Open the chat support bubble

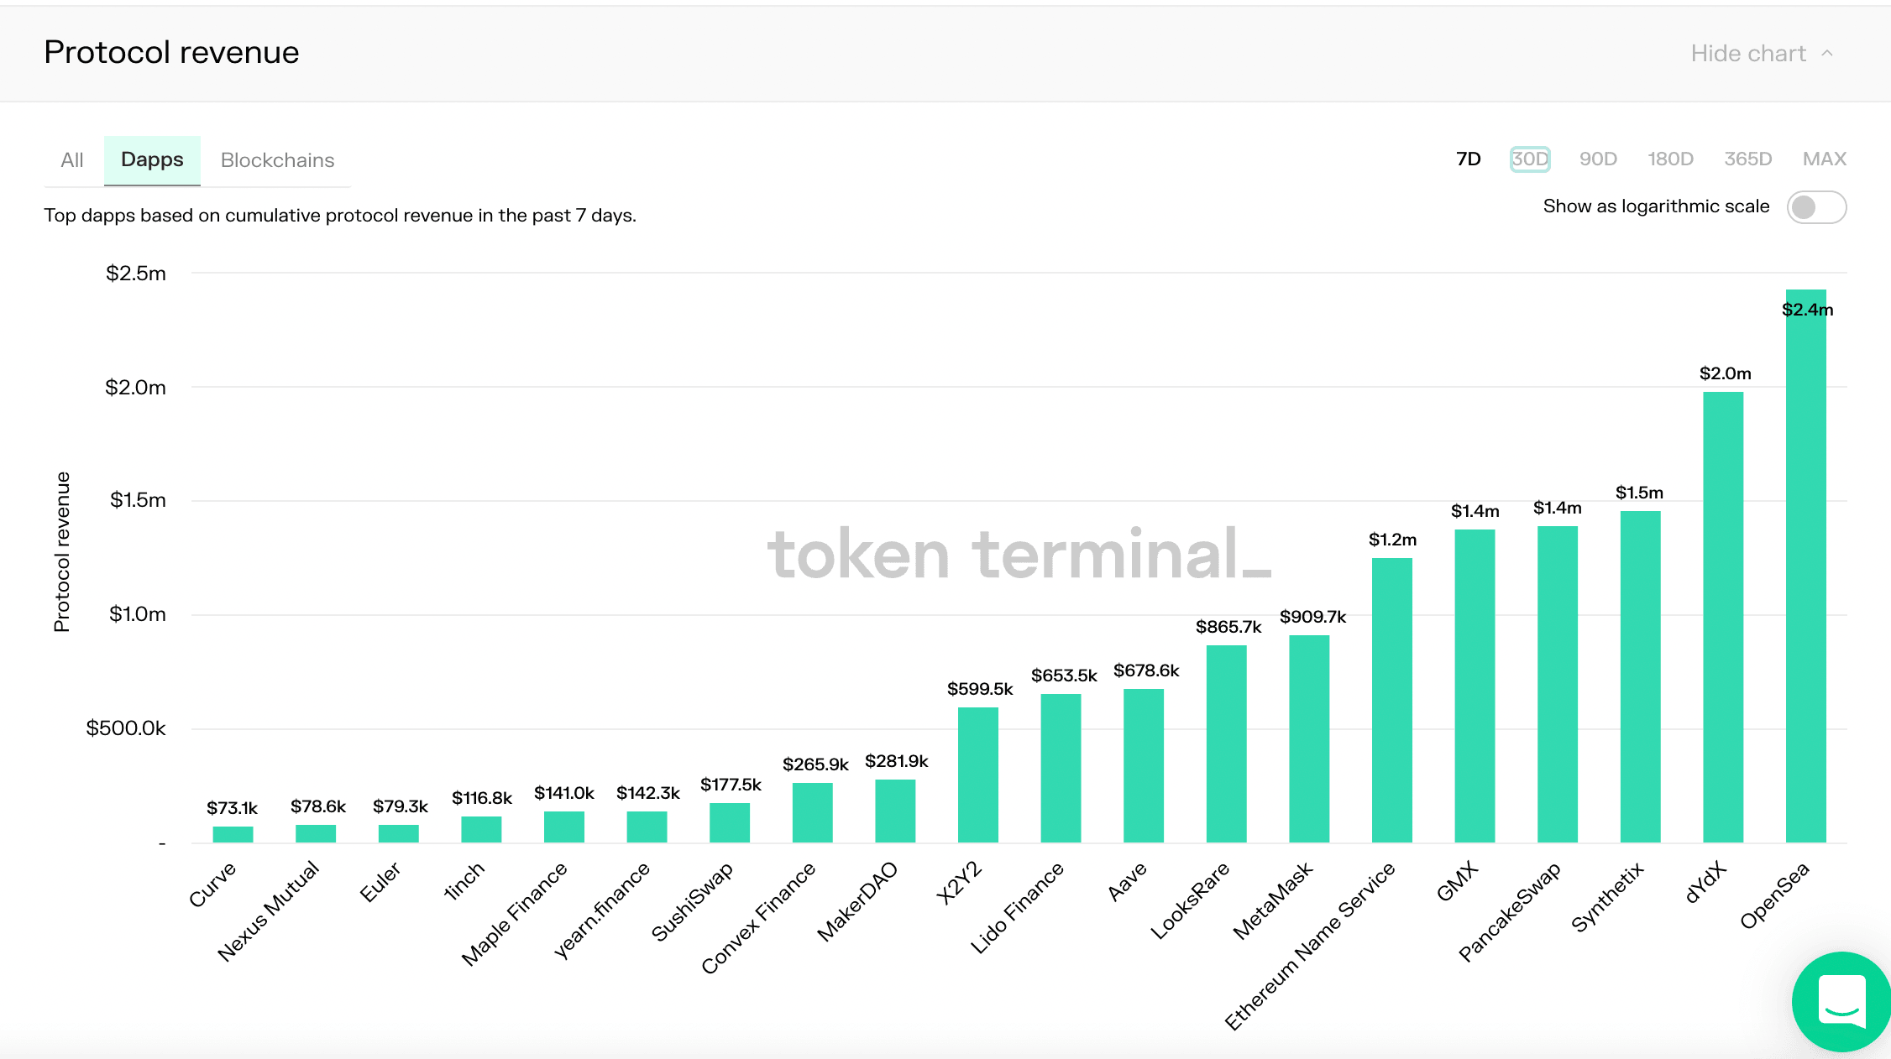[1841, 1002]
